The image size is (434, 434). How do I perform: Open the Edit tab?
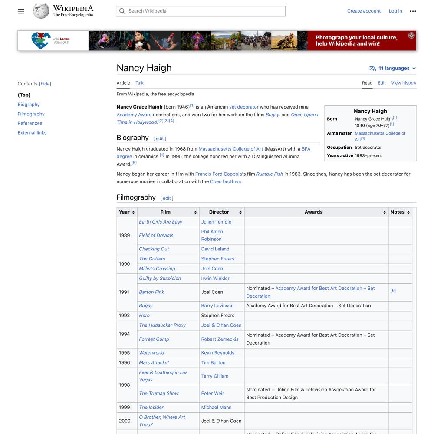click(x=381, y=83)
